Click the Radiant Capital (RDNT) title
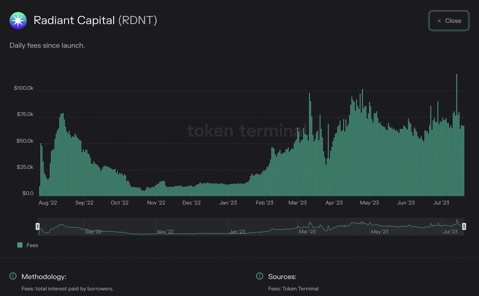 95,20
